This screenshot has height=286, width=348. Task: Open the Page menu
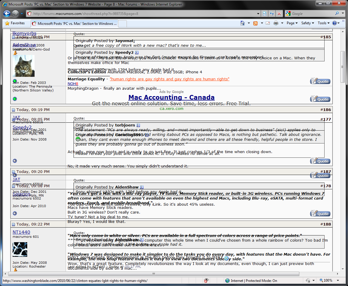tap(292, 23)
